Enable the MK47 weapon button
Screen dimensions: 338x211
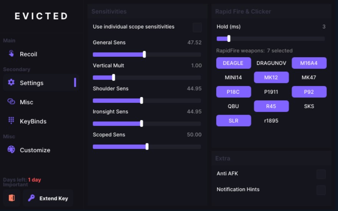click(x=309, y=77)
